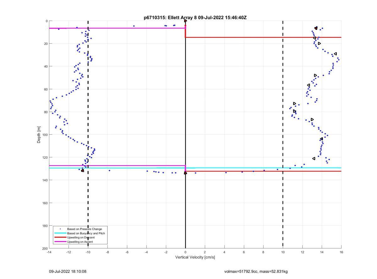Click the x-axis tick label '14'
The width and height of the screenshot is (377, 279).
(322, 252)
